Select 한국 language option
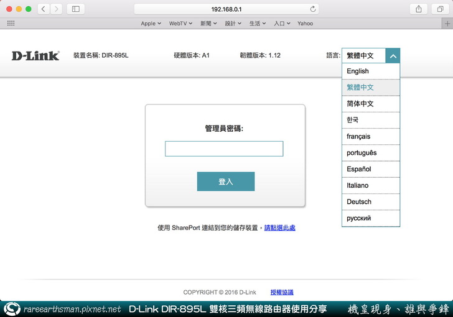 click(371, 120)
